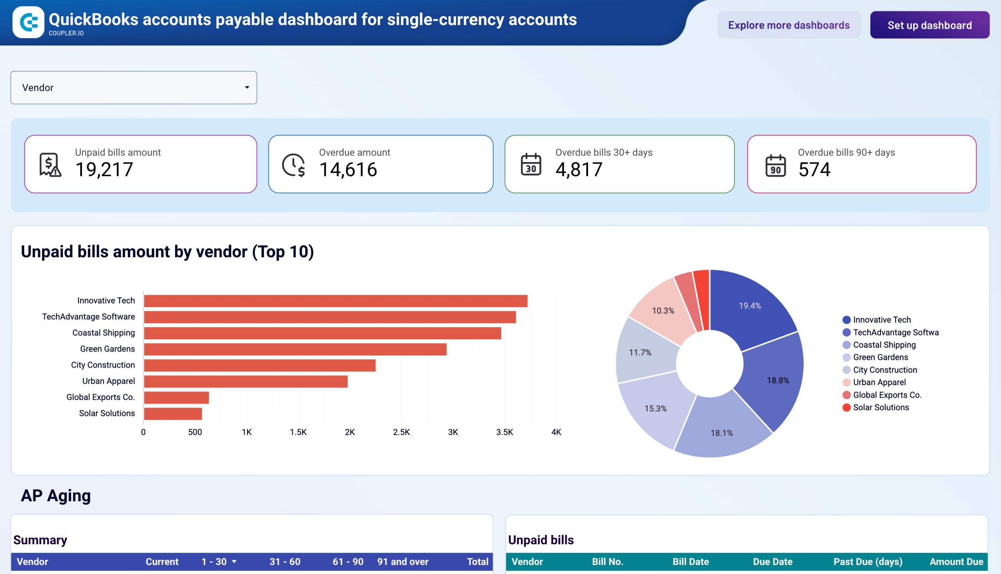This screenshot has height=574, width=1001.
Task: Click the Explore more dashboards button
Action: (x=789, y=25)
